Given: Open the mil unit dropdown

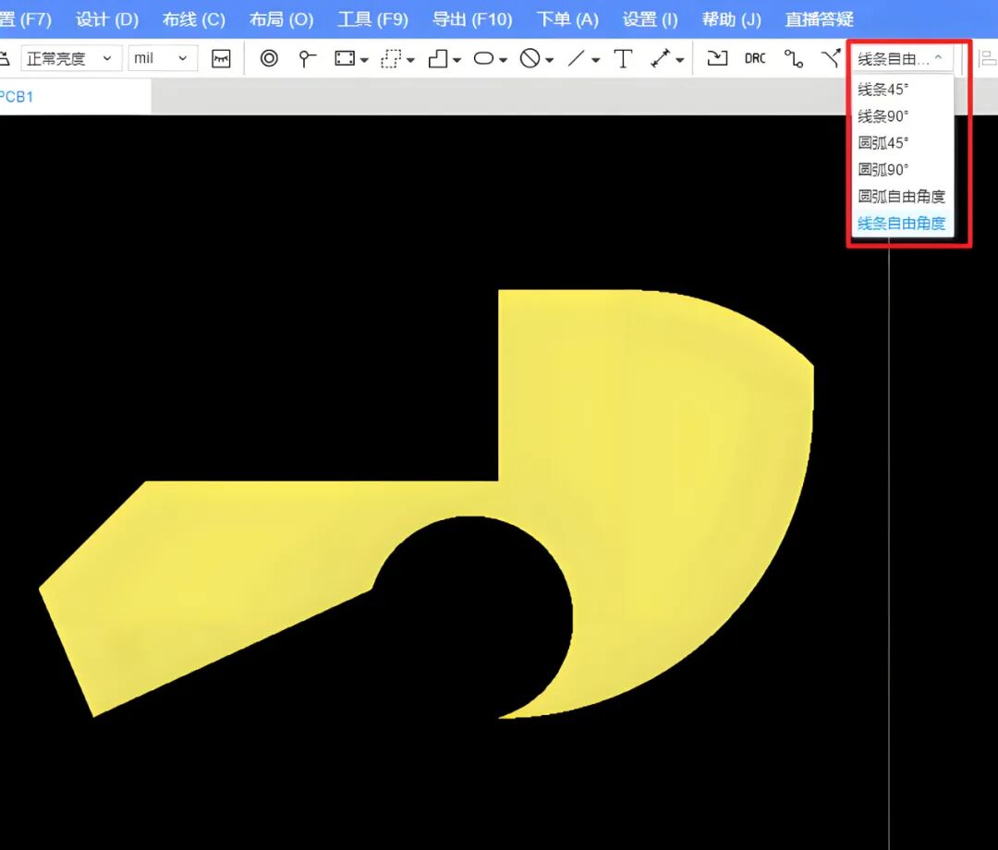Looking at the screenshot, I should pyautogui.click(x=163, y=58).
